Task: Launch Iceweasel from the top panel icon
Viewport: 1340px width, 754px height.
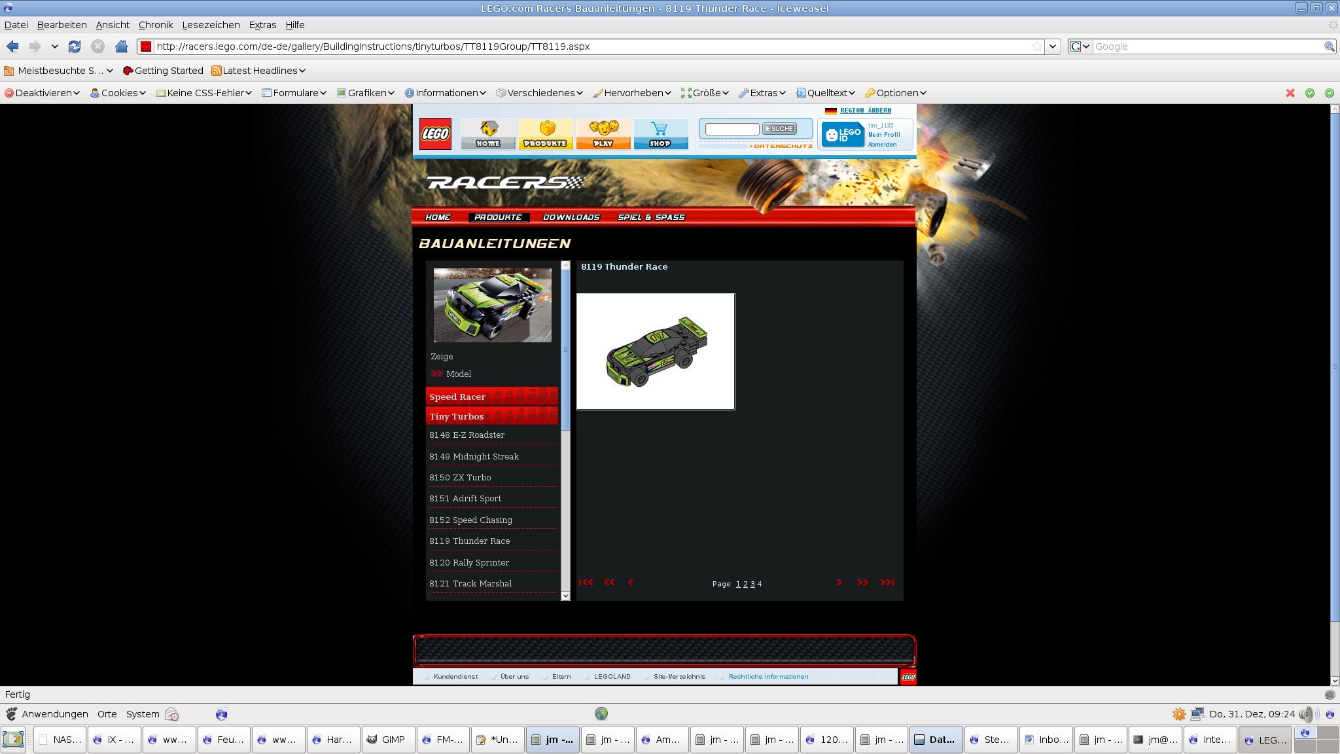Action: 222,714
